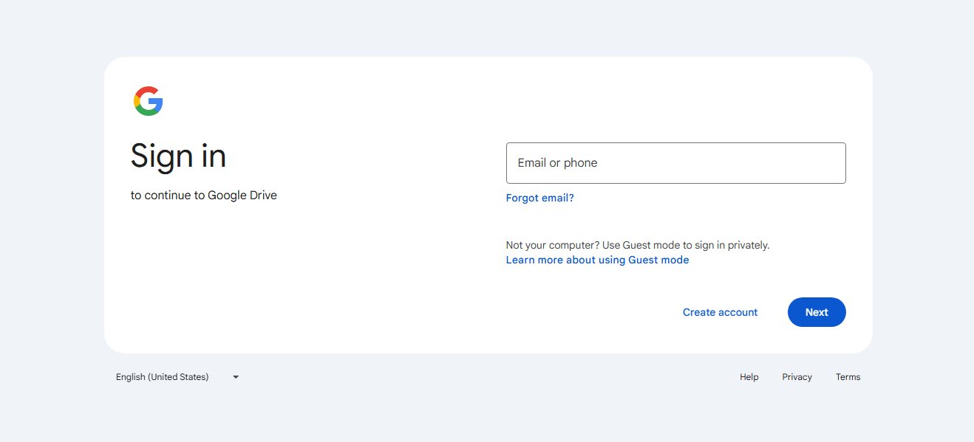This screenshot has width=974, height=442.
Task: Choose a different display language from footer selector
Action: pos(177,377)
